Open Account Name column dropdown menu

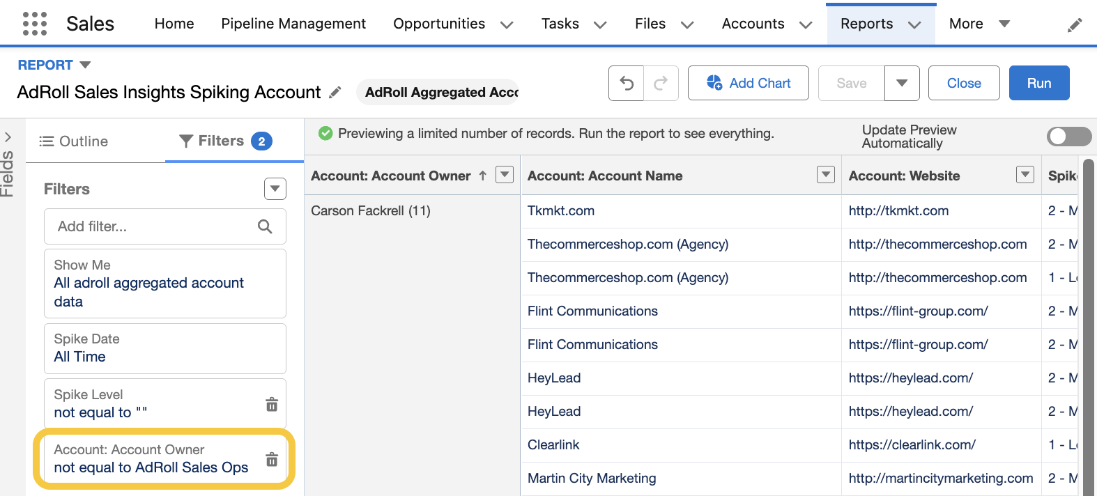(825, 175)
